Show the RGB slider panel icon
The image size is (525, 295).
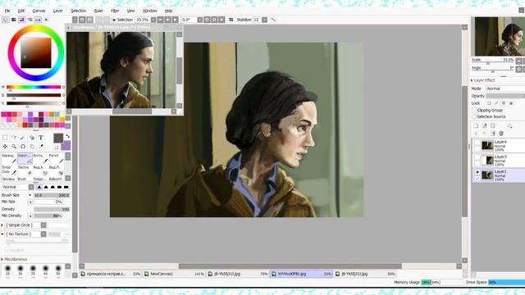tap(14, 20)
